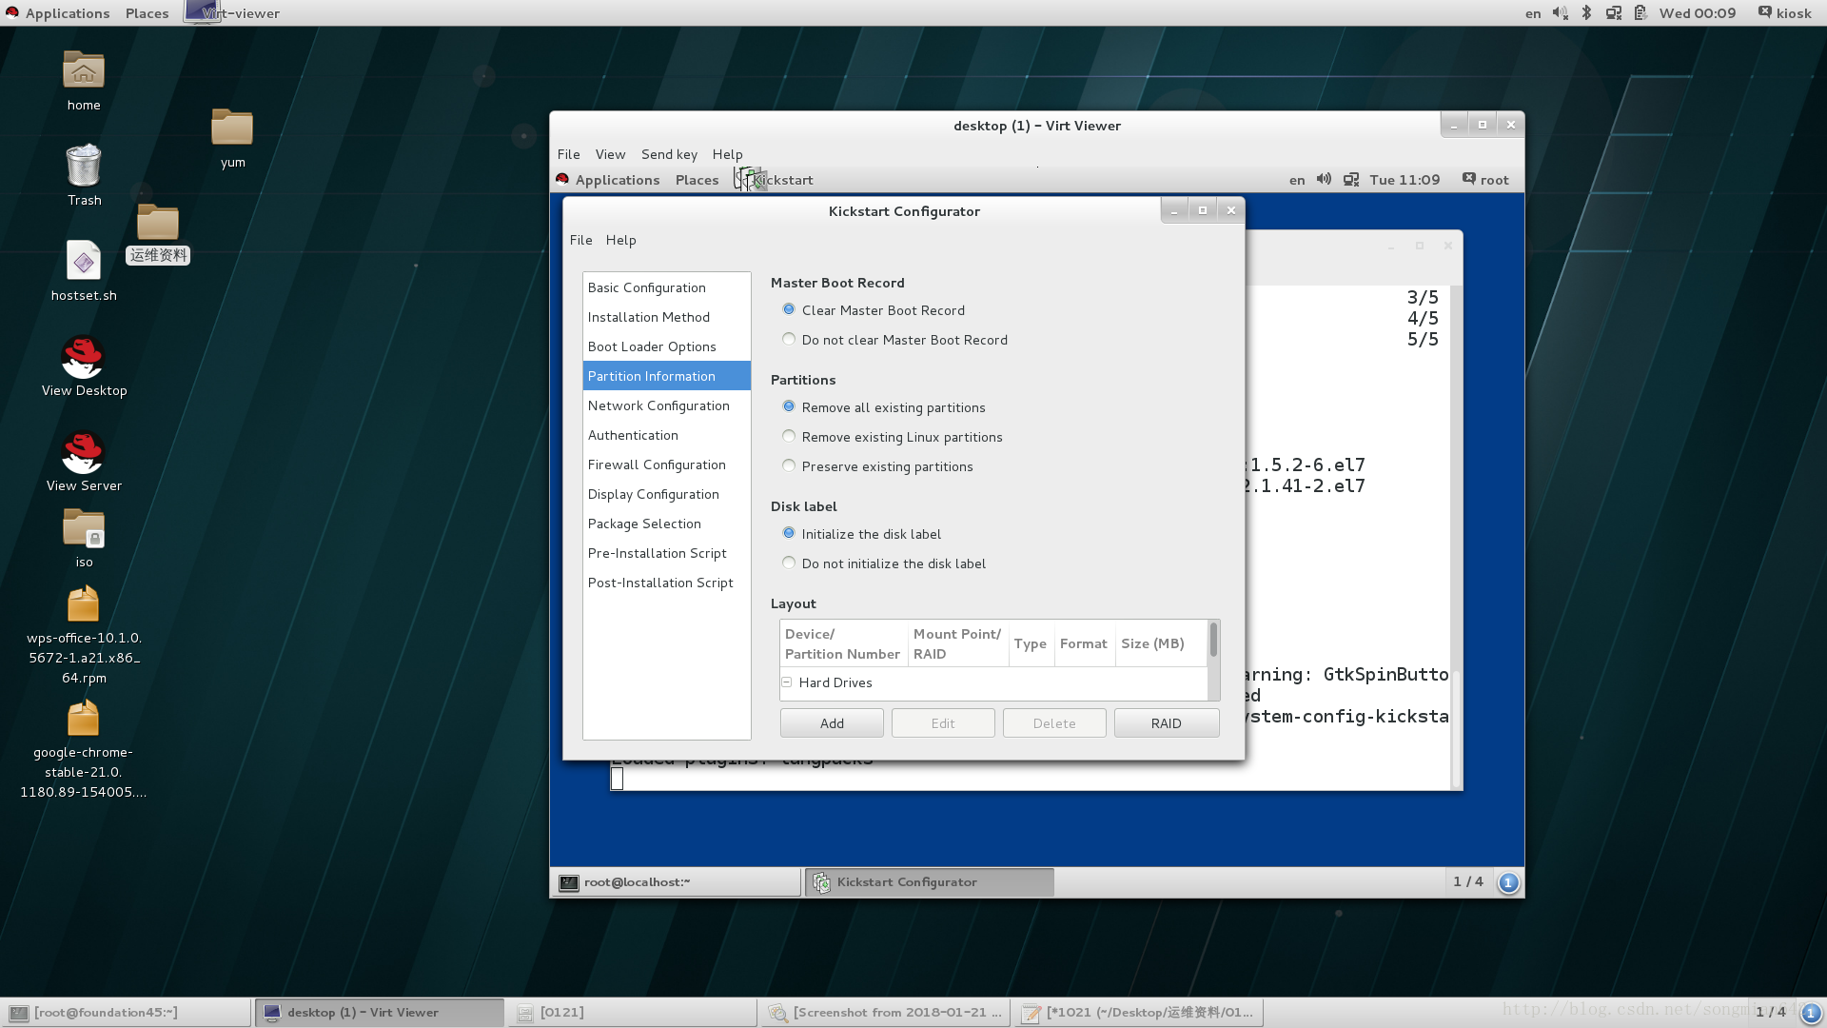Select Remove all existing partitions
Screen dimensions: 1827x1028
[x=789, y=406]
